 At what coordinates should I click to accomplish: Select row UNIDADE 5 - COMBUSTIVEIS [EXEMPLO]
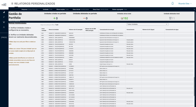pos(117,75)
